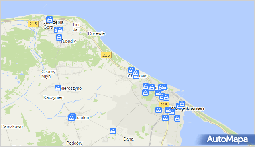Screen dimensions: 255x147
Task: Click the shop marker next to Mieroszyno
Action: (57, 88)
